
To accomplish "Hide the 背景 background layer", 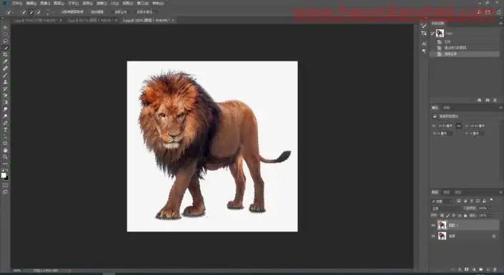I will pyautogui.click(x=433, y=236).
